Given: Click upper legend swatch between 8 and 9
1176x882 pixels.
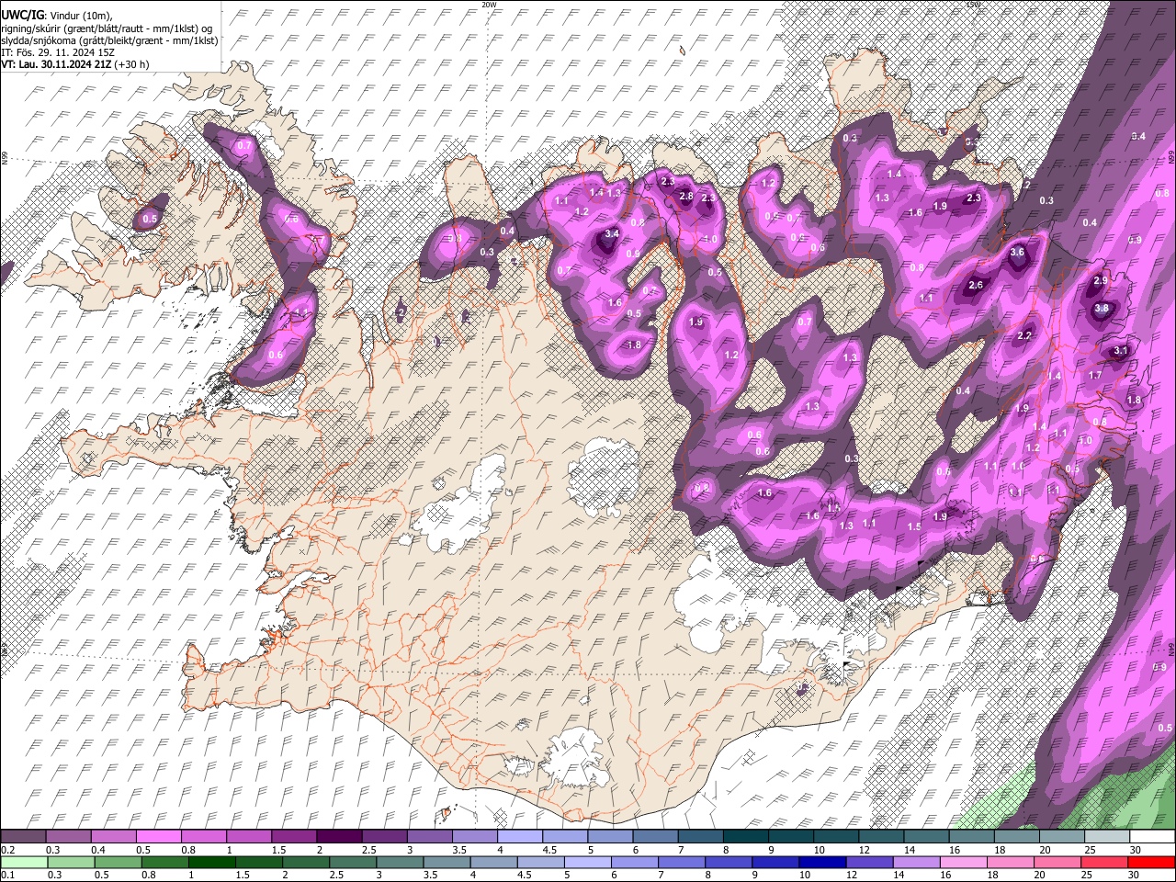Looking at the screenshot, I should pos(745,837).
